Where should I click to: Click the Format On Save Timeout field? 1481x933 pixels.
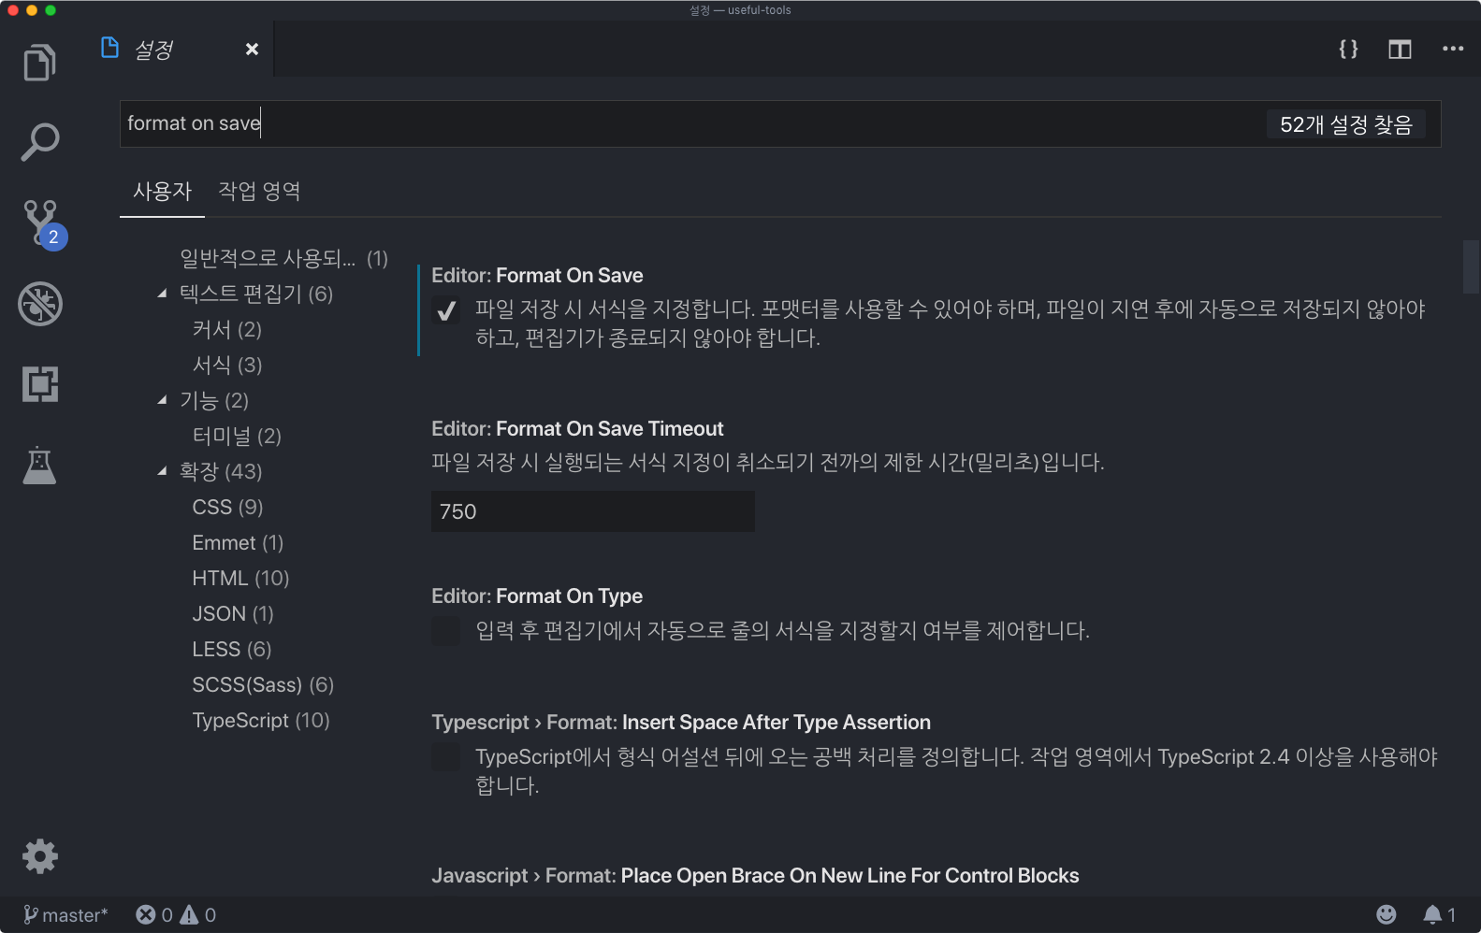pyautogui.click(x=593, y=511)
